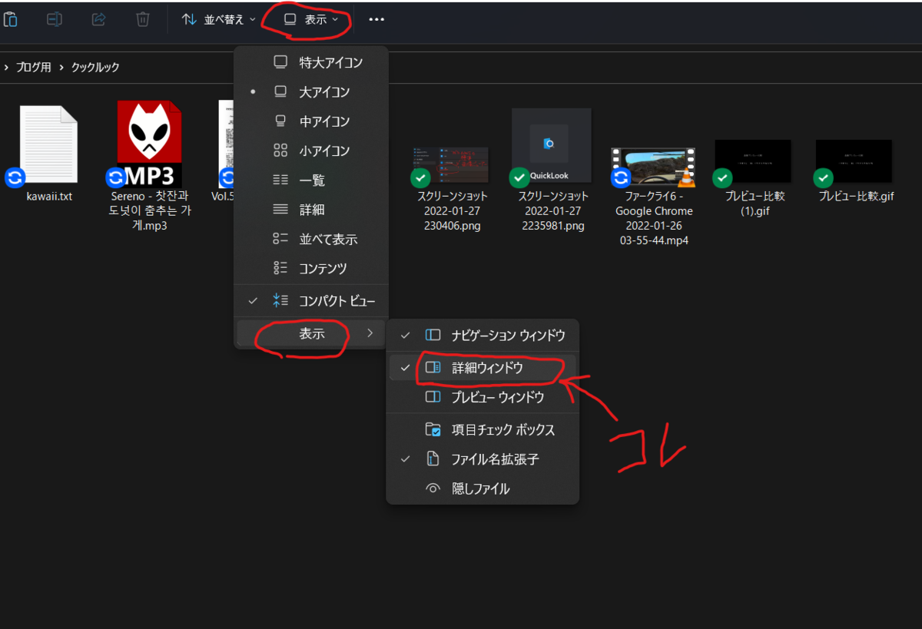This screenshot has height=629, width=922.
Task: Click クックルック in the address path
Action: [x=94, y=67]
